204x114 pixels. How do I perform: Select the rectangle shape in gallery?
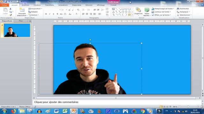pos(123,9)
